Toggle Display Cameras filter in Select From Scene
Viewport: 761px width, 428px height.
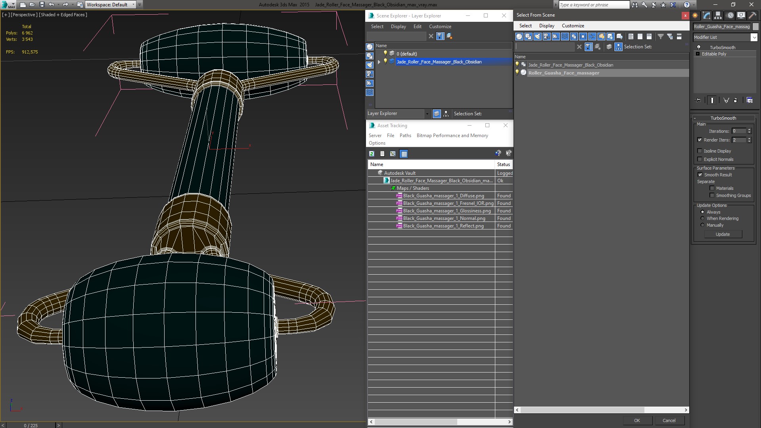click(546, 36)
